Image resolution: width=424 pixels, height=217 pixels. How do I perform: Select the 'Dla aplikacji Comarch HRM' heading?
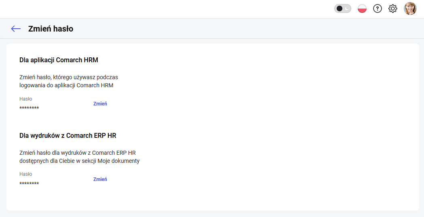coord(59,60)
